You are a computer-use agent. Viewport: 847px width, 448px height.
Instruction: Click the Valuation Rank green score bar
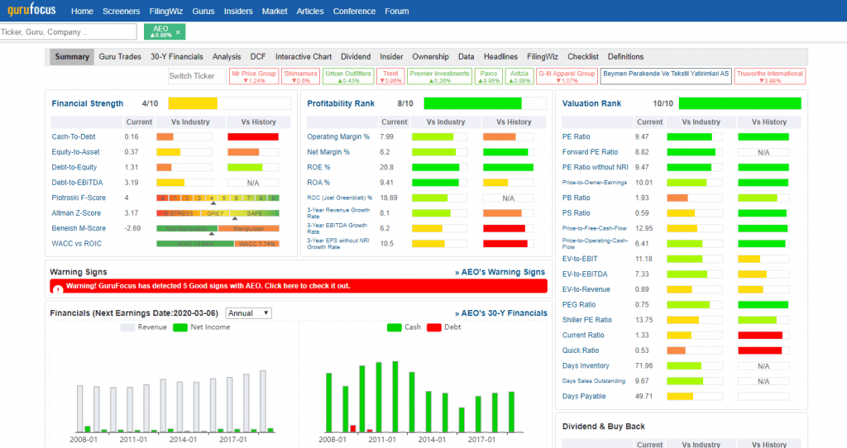click(x=740, y=103)
